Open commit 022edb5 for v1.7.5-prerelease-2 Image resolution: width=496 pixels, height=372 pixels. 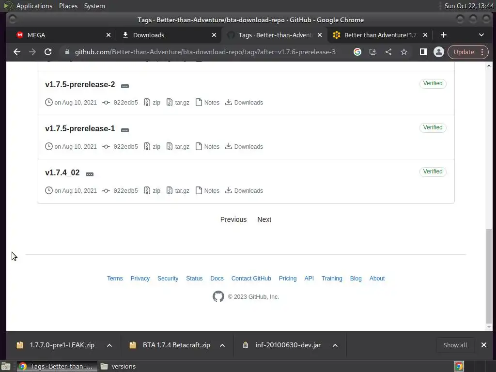(x=120, y=103)
